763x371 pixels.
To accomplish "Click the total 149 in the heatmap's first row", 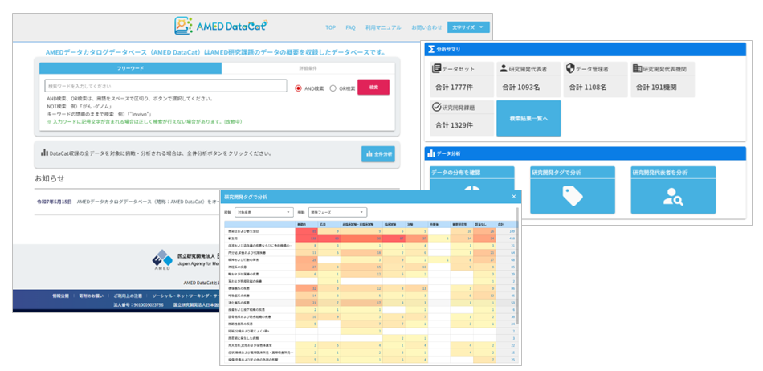I will 512,231.
